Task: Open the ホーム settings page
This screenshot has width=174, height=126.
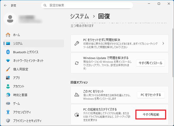Action: [x=34, y=35]
